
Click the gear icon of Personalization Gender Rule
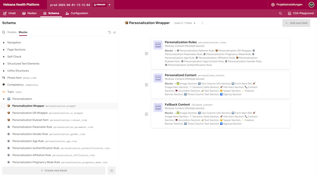coord(8,134)
